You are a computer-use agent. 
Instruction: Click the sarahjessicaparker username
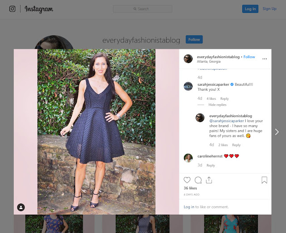[213, 85]
